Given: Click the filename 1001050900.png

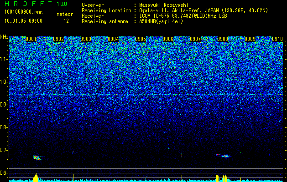Looking at the screenshot, I should 24,12.
